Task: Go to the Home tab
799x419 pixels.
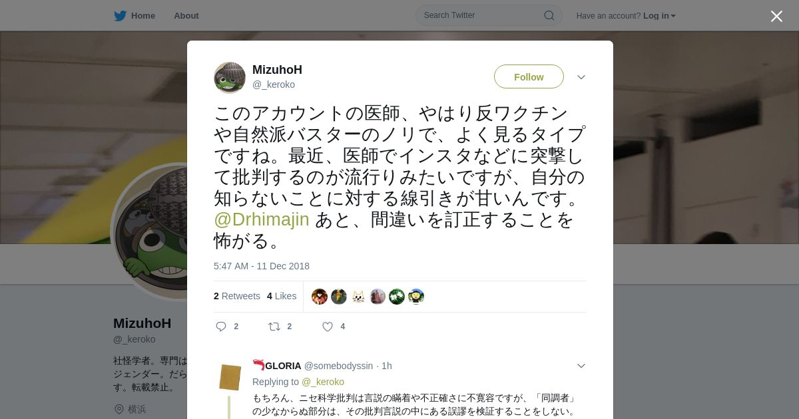Action: [x=134, y=15]
